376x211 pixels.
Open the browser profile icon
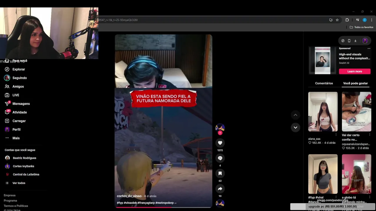click(365, 20)
